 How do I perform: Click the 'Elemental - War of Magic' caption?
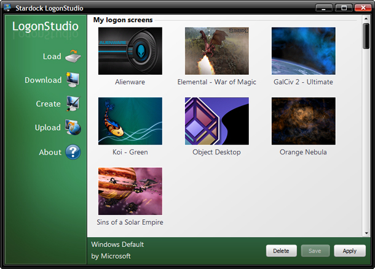[216, 82]
